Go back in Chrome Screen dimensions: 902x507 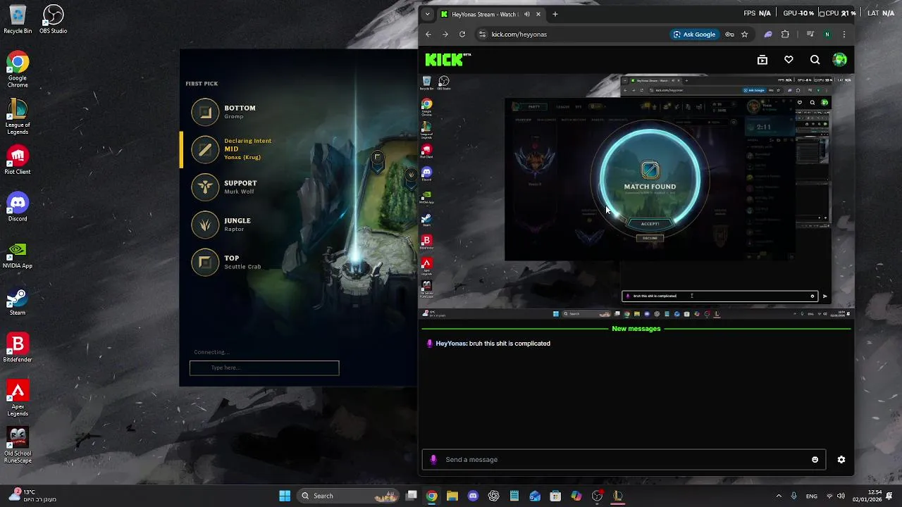click(x=428, y=34)
